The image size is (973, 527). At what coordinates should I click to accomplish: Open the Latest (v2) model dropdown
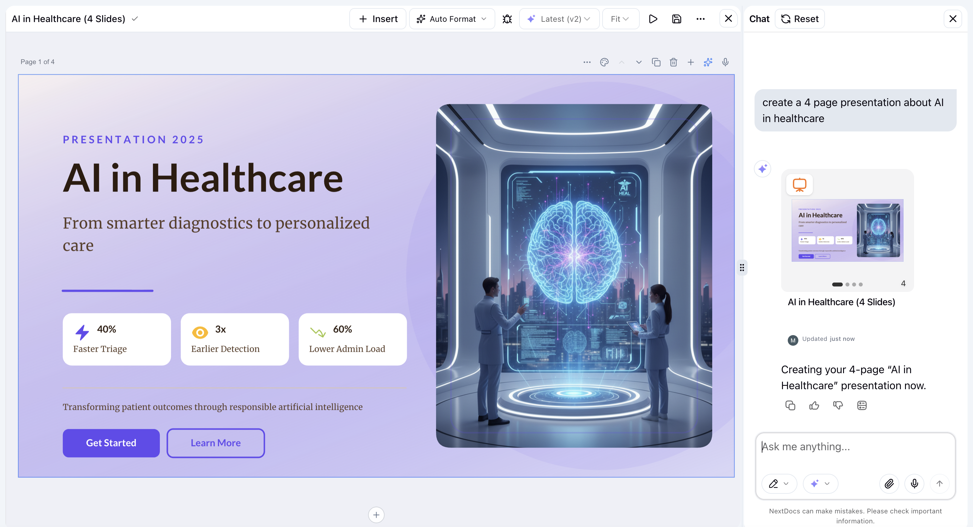pyautogui.click(x=559, y=18)
